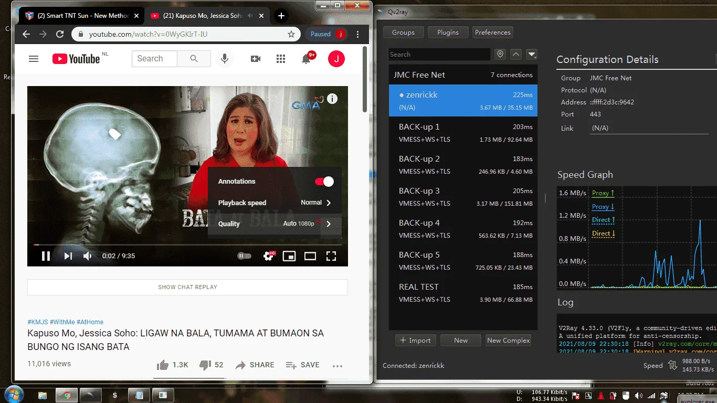Open more actions ellipsis under video
This screenshot has height=403, width=717.
tap(338, 366)
